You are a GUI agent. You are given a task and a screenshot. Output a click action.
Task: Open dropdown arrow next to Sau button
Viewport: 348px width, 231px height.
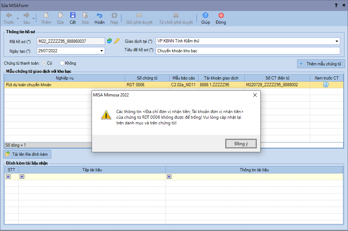[34, 18]
